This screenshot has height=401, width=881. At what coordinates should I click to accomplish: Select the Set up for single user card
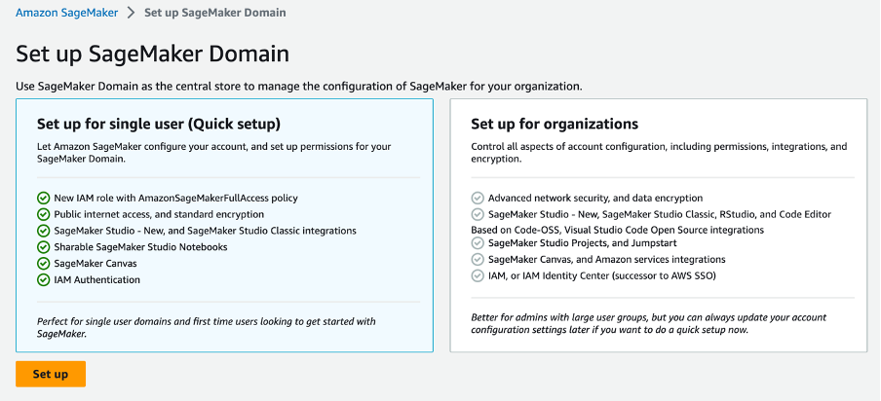coord(225,226)
